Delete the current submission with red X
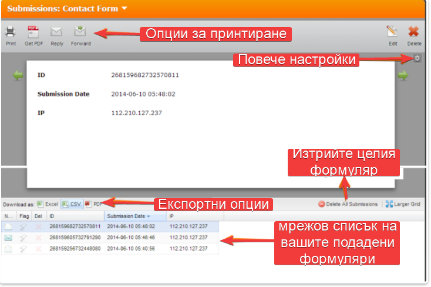 click(x=414, y=36)
